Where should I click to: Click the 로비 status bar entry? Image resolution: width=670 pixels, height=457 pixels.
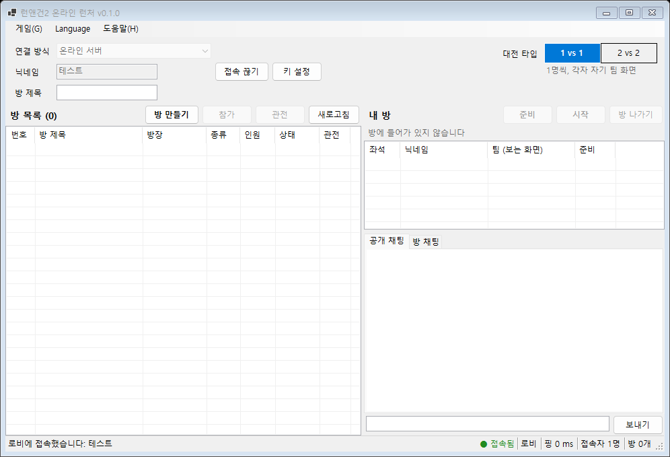[x=529, y=444]
